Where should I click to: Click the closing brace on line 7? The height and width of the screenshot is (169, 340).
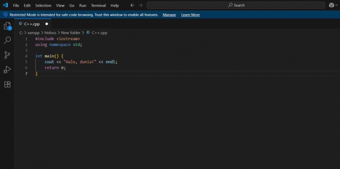click(36, 74)
